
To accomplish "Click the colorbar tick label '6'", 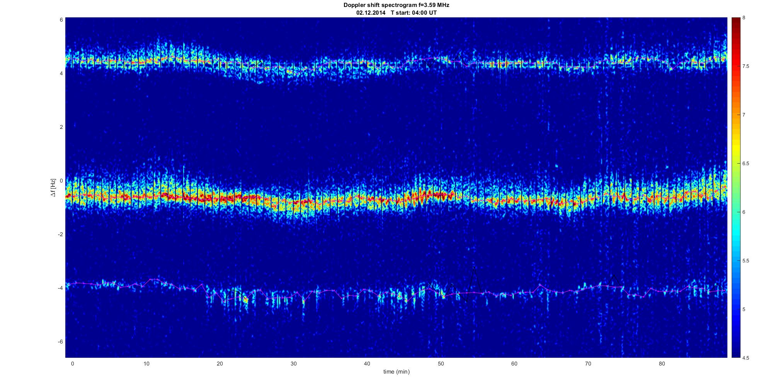I will (x=744, y=212).
